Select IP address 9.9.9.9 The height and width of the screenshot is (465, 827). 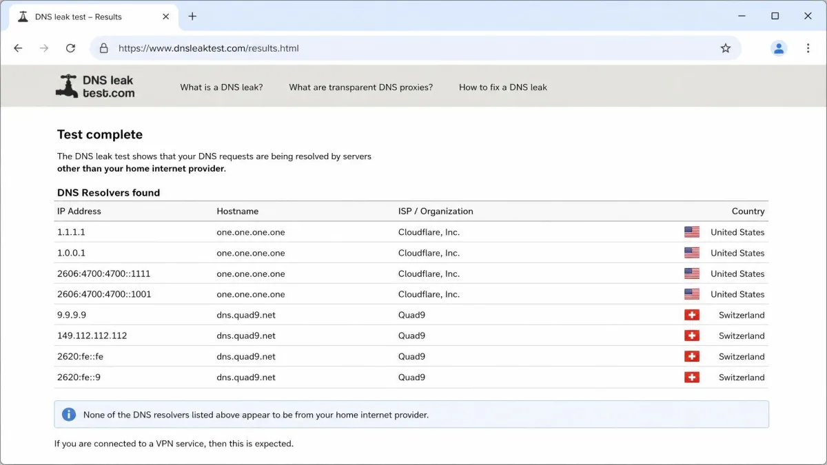pos(72,315)
